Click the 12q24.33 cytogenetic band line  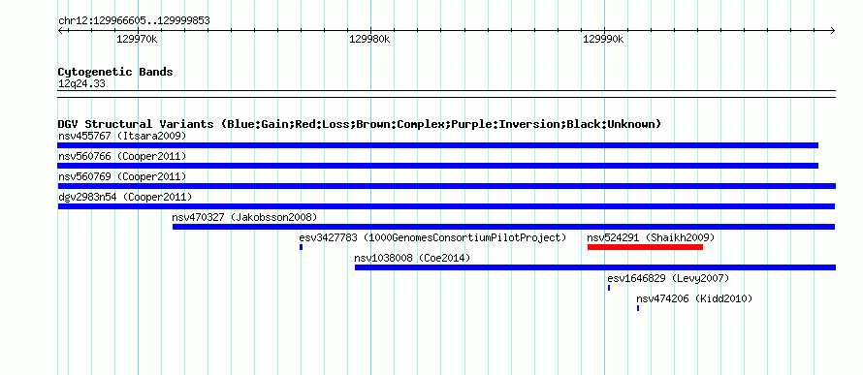tap(446, 94)
